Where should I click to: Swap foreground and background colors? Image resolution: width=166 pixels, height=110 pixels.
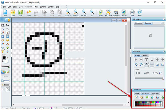pos(8,58)
